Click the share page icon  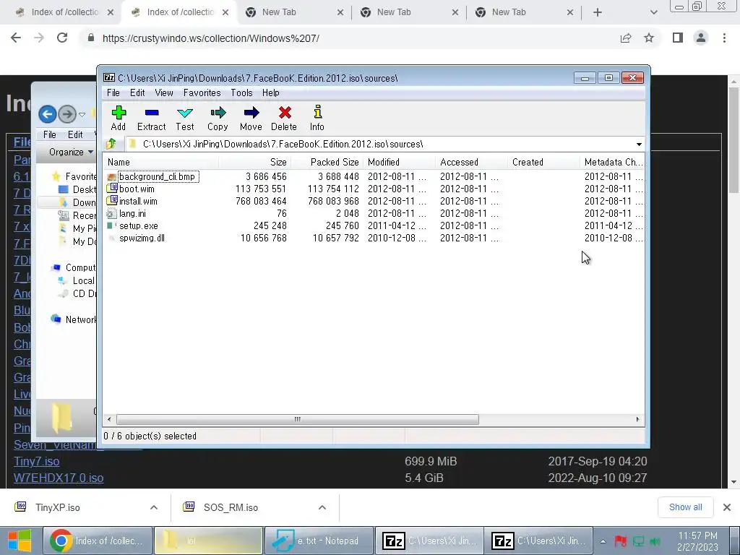[626, 38]
